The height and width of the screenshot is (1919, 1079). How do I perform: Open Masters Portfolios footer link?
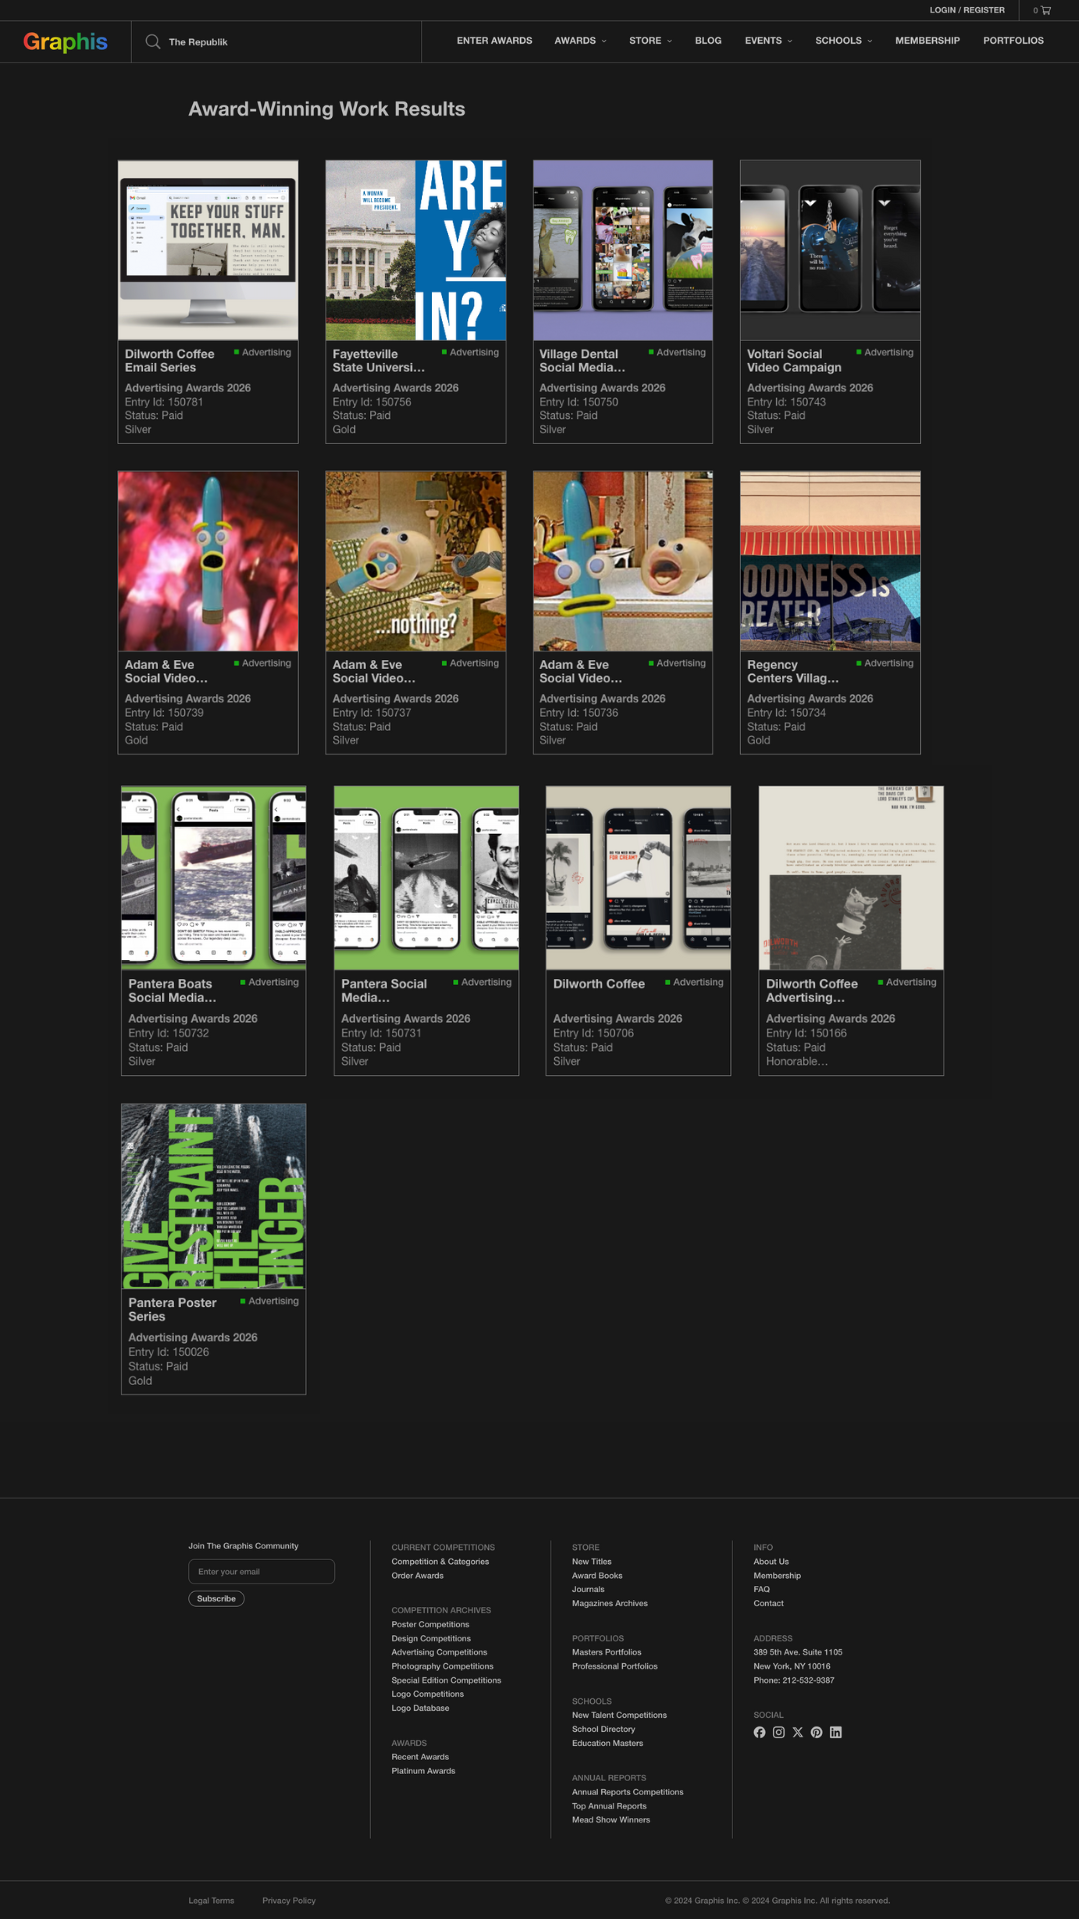[x=607, y=1652]
